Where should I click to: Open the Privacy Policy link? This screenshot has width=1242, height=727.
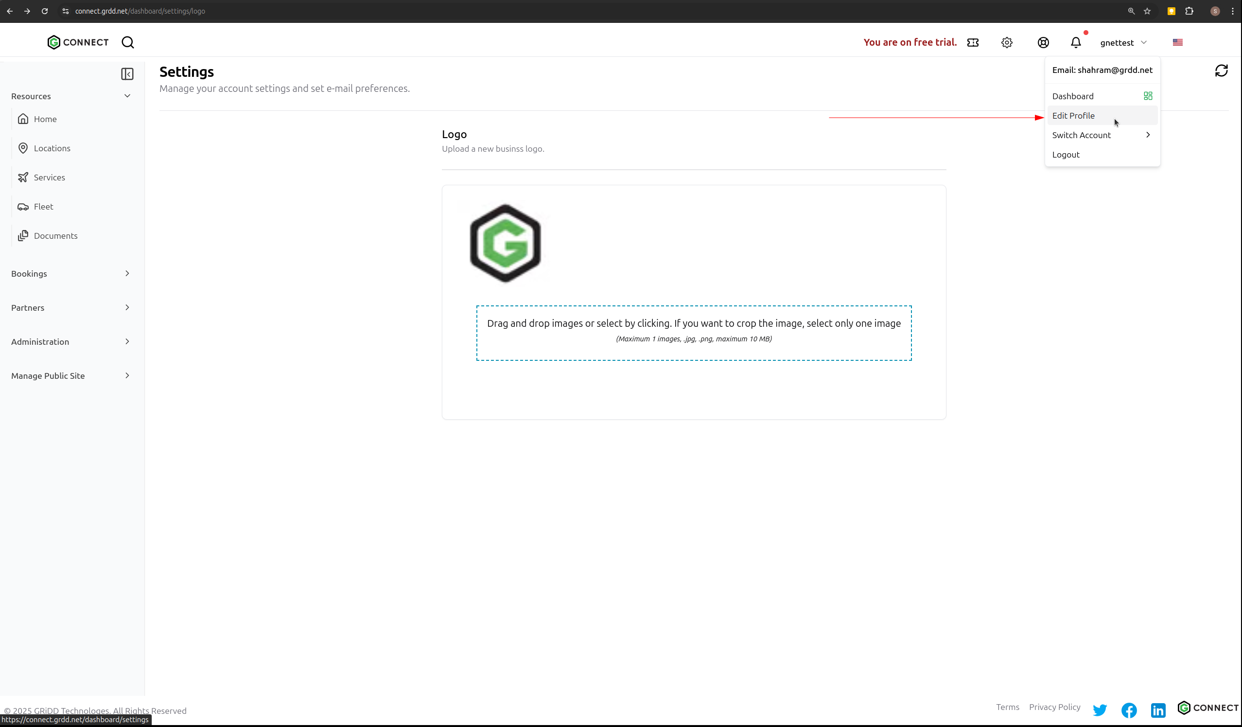(x=1054, y=707)
